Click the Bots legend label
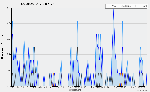150x92 pixels. point(144,6)
